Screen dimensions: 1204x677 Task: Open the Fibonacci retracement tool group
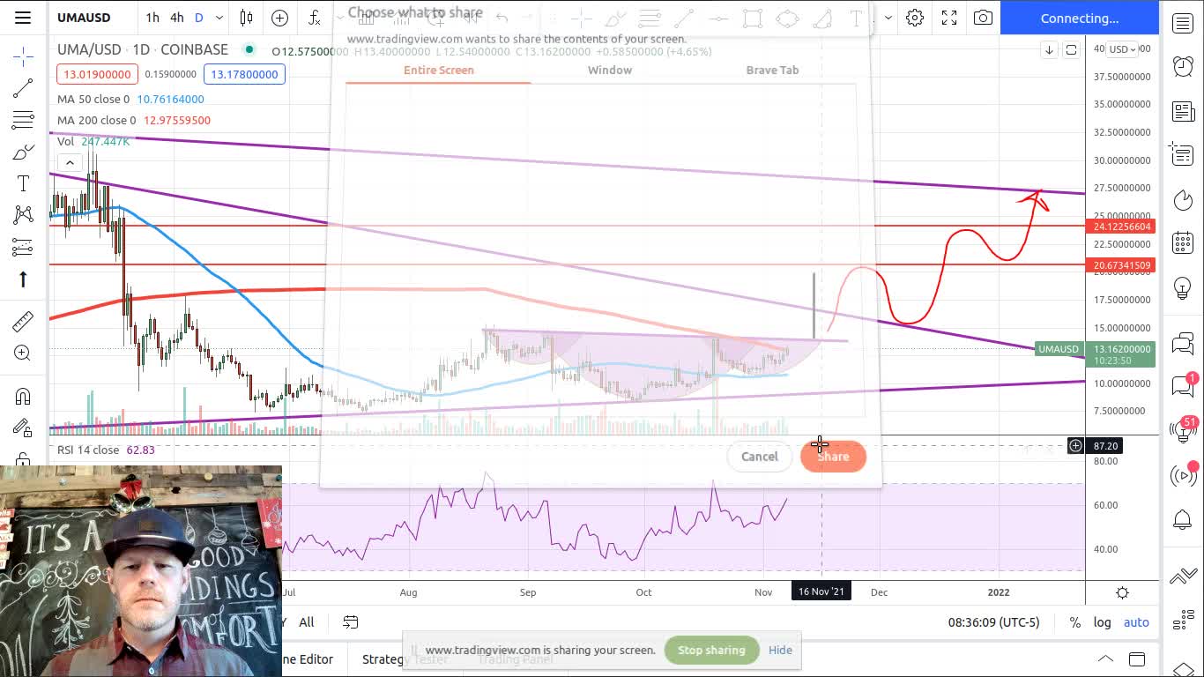23,121
